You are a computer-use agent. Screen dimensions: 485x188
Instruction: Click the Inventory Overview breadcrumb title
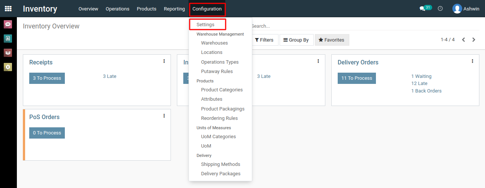click(x=51, y=26)
